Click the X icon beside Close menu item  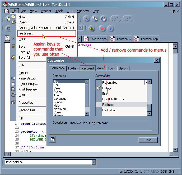point(13,38)
